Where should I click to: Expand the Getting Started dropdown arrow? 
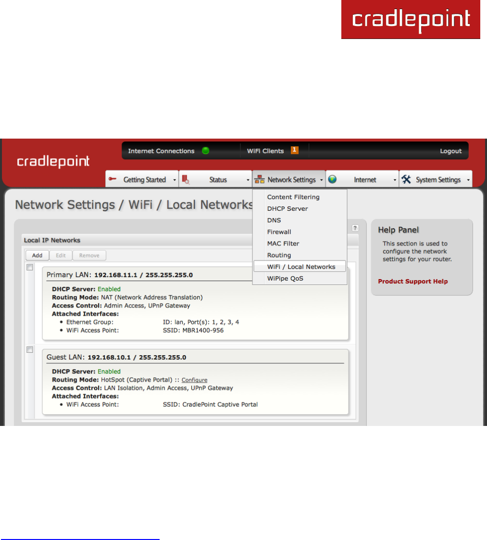tap(175, 180)
